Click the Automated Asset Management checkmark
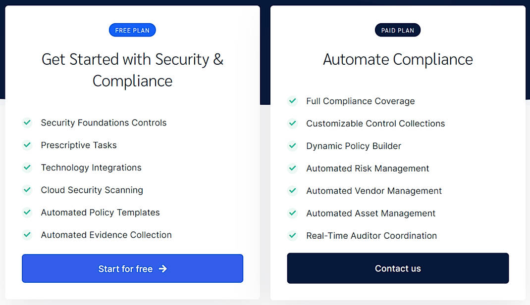 [x=292, y=213]
